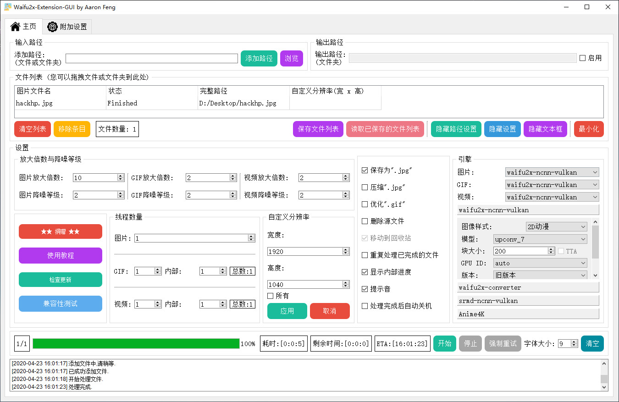Screen dimensions: 619x402
Task: Click the 移除条目 button
Action: coord(72,129)
